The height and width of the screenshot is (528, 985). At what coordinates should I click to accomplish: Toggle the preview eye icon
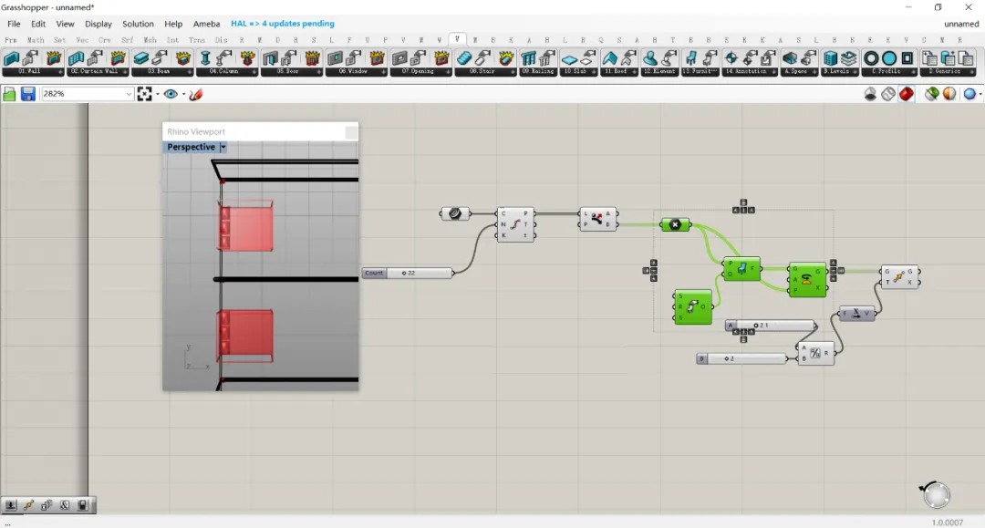click(171, 94)
